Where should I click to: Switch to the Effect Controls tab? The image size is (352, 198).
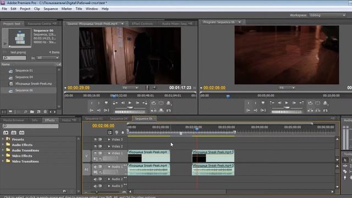pyautogui.click(x=142, y=24)
